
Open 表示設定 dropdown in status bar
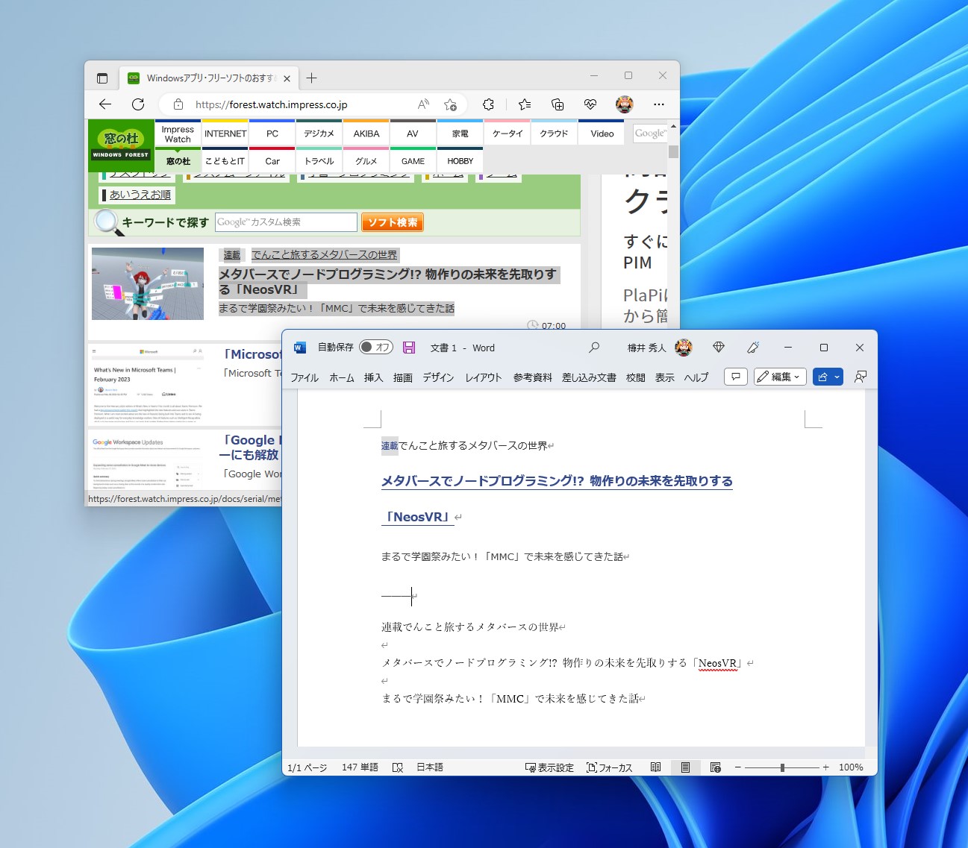pyautogui.click(x=549, y=767)
